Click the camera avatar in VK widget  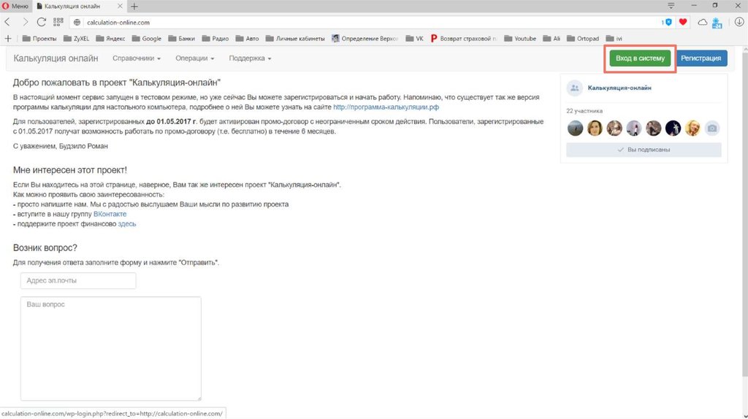pos(712,128)
